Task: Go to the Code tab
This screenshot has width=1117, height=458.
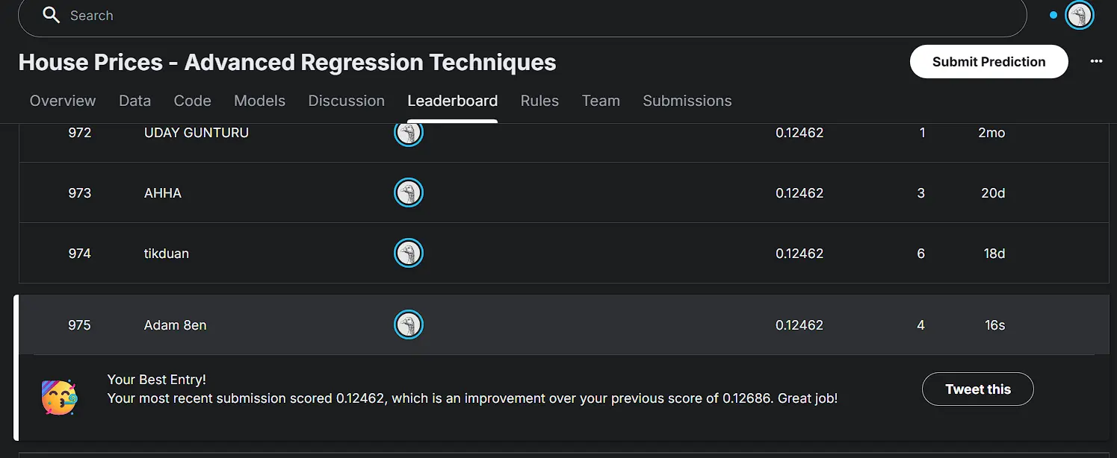Action: click(192, 101)
